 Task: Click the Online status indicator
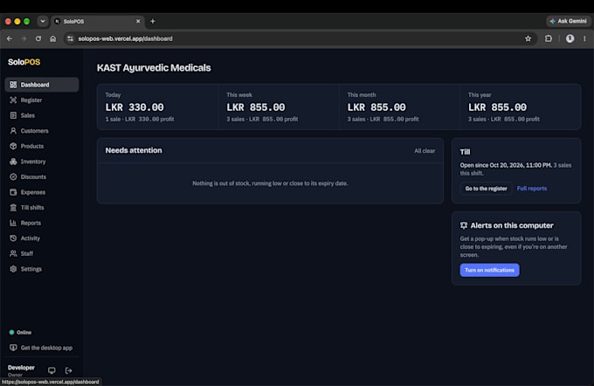tap(20, 332)
